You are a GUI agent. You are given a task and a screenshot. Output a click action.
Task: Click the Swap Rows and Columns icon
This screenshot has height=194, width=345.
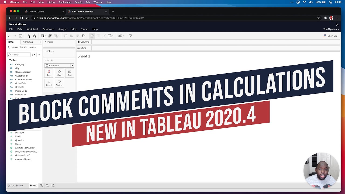66,36
